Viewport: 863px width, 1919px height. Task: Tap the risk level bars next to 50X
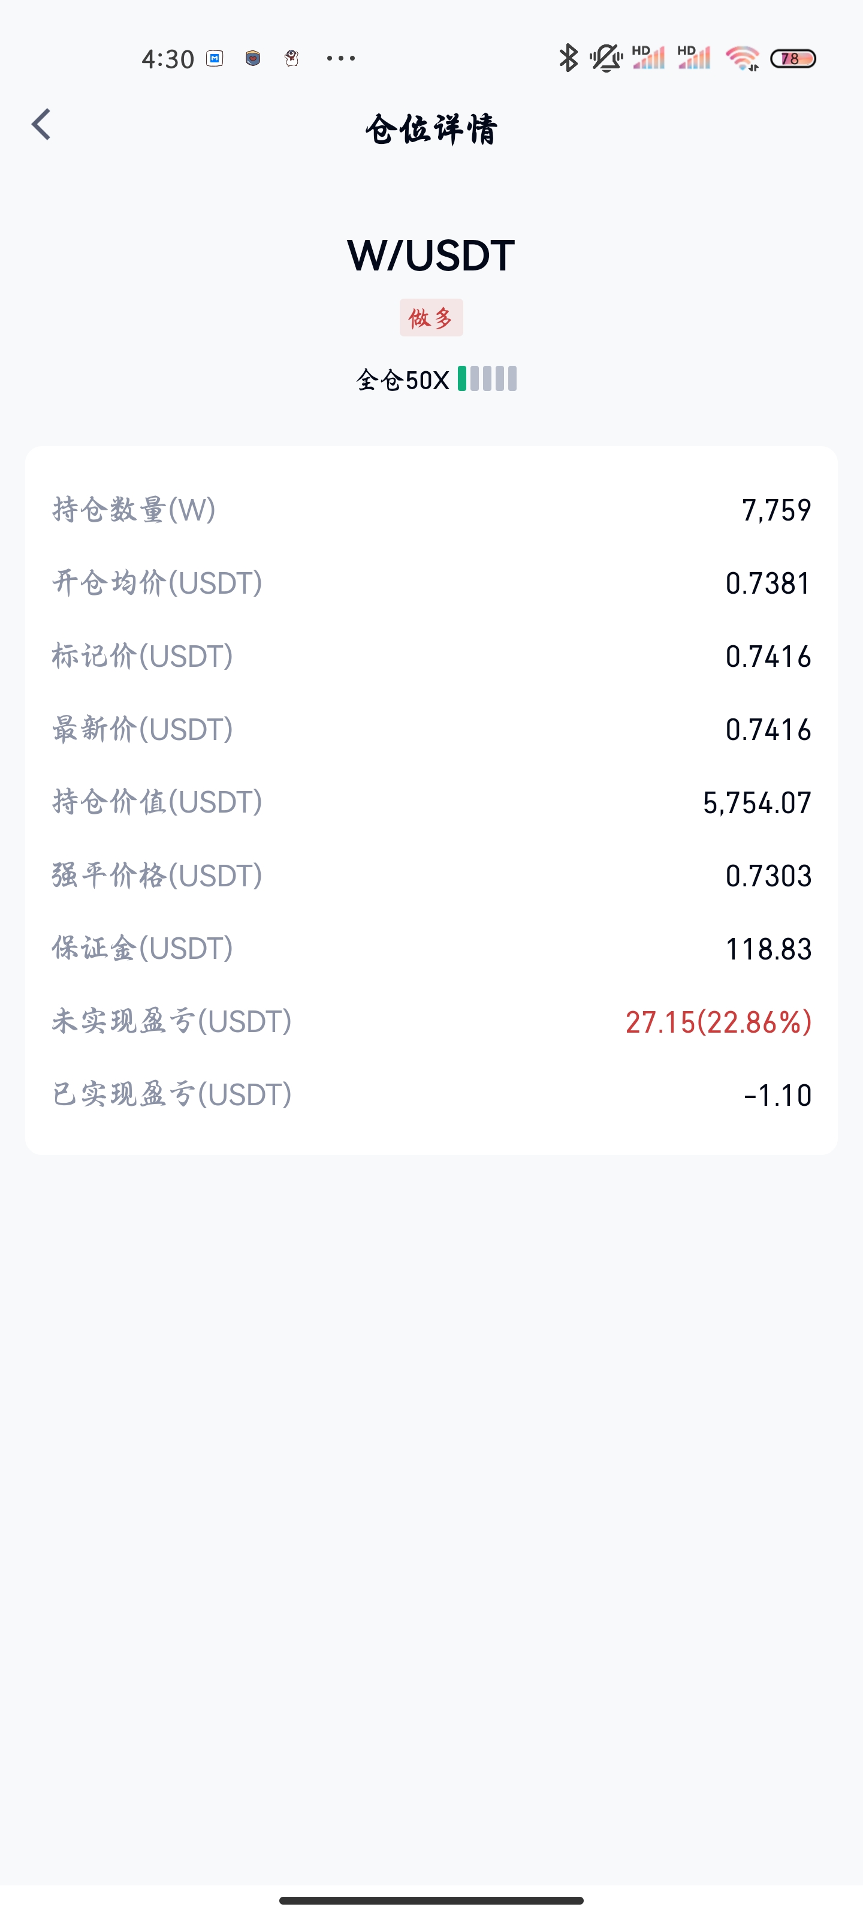tap(487, 378)
